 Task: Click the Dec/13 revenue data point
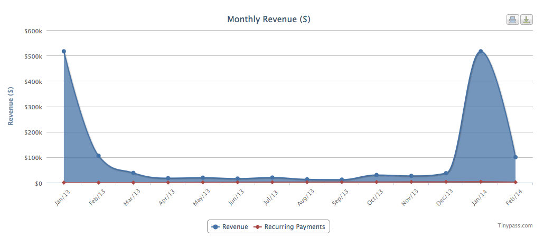point(446,173)
